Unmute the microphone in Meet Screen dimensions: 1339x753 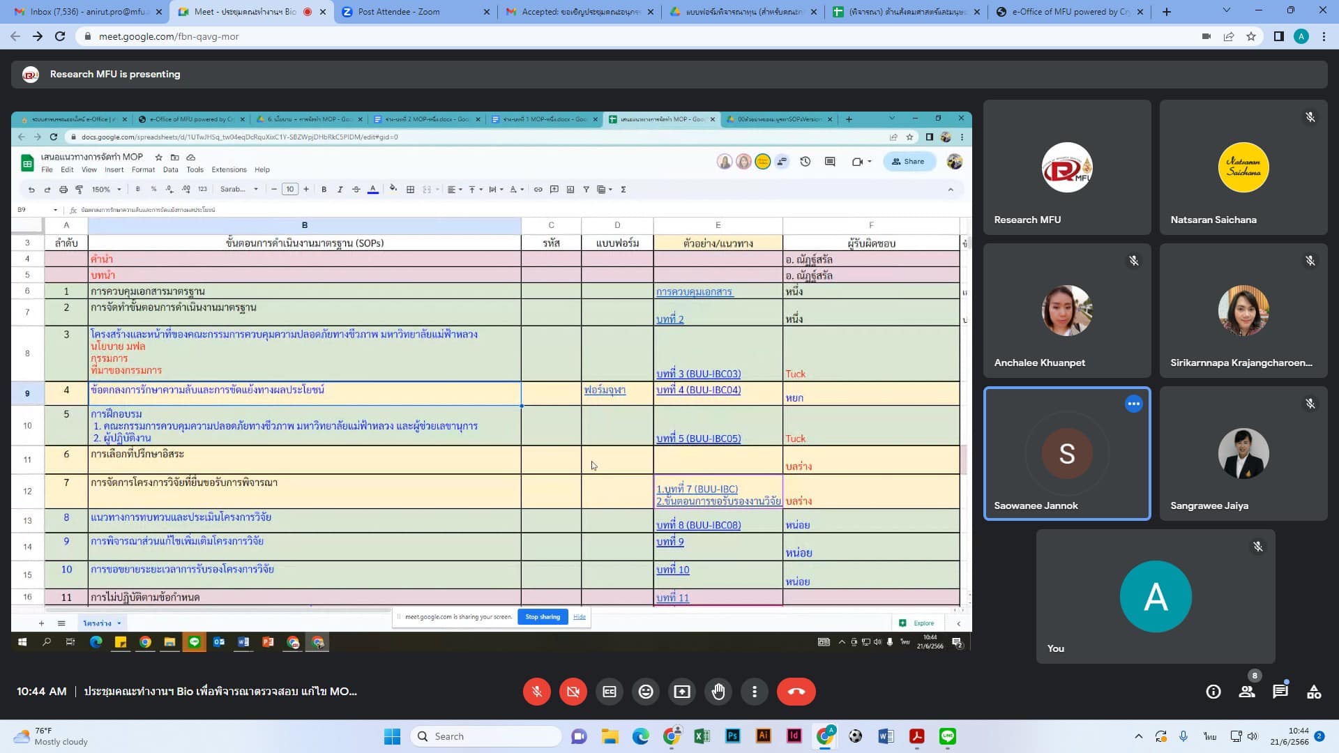[536, 692]
